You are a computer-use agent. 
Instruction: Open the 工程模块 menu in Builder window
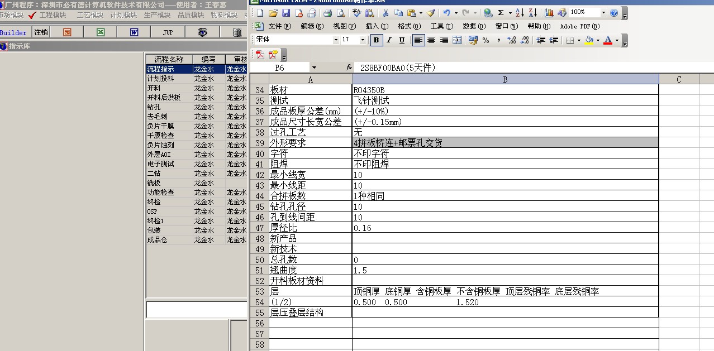(x=53, y=15)
